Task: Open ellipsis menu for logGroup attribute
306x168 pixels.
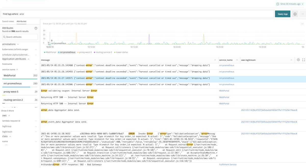Action: [x=36, y=126]
